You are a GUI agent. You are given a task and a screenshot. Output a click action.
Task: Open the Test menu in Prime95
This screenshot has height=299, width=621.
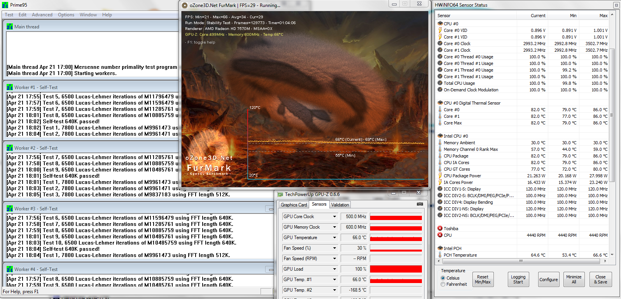click(x=9, y=15)
